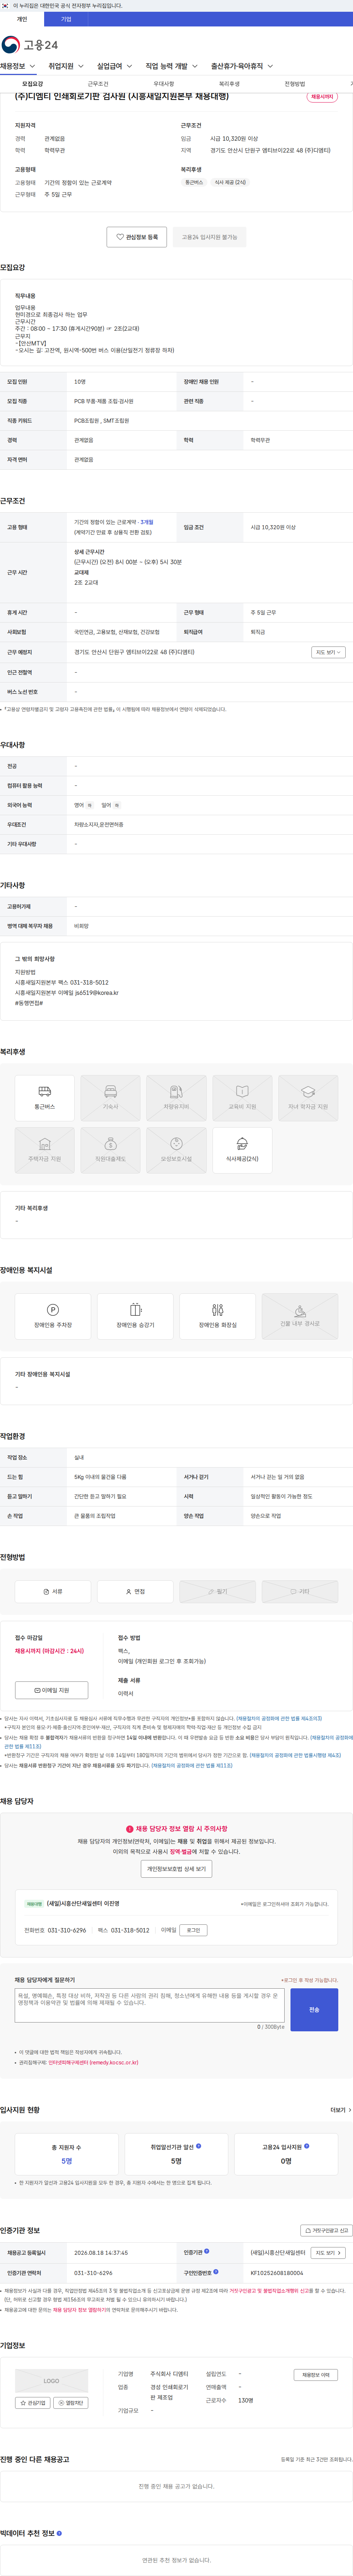353x2576 pixels.
Task: Click the 교육비 지원 benefit icon
Action: coord(242,1098)
